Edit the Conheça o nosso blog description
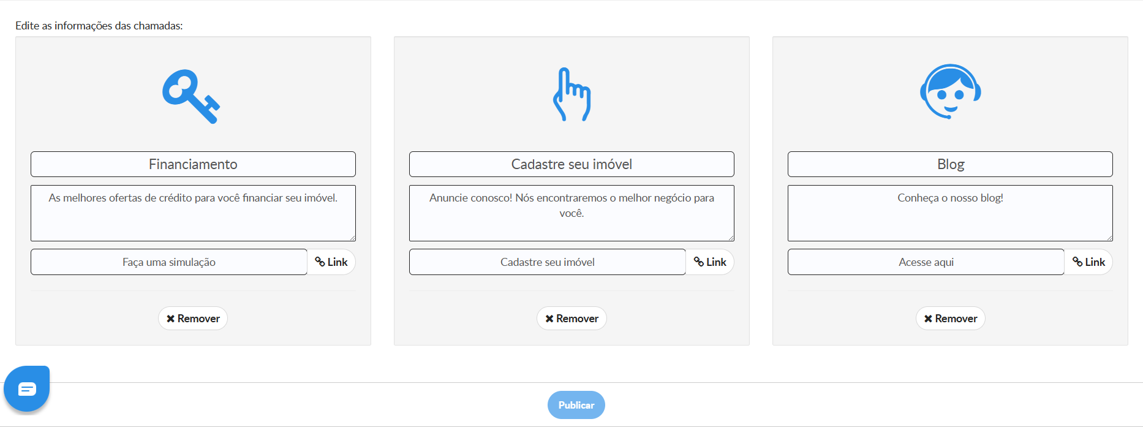 [x=950, y=213]
